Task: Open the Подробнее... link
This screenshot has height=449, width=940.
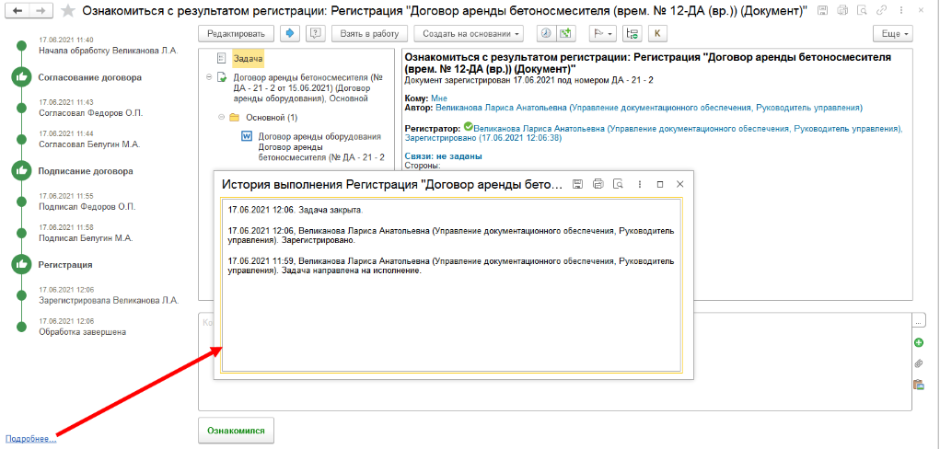Action: [30, 439]
